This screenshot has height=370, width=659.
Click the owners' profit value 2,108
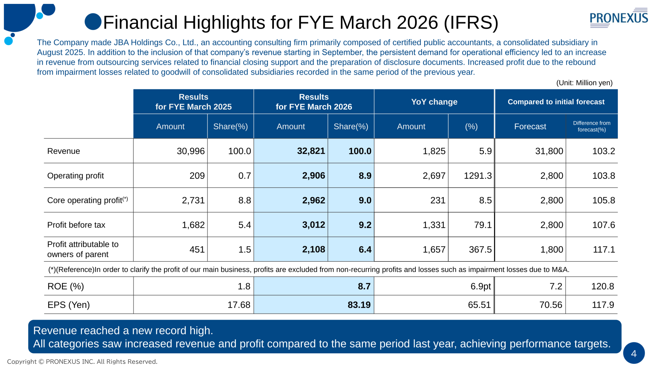313,249
